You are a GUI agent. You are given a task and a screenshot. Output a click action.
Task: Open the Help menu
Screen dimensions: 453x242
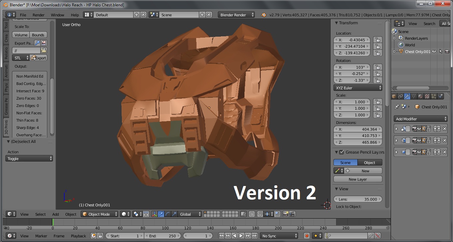[75, 15]
